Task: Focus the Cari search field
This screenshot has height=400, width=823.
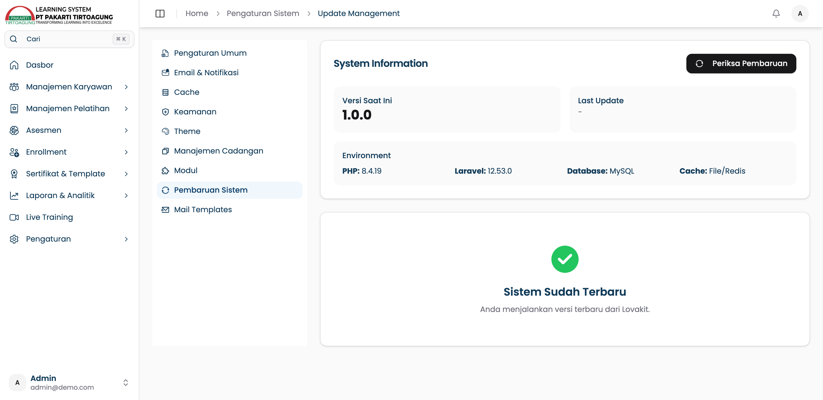Action: click(69, 39)
